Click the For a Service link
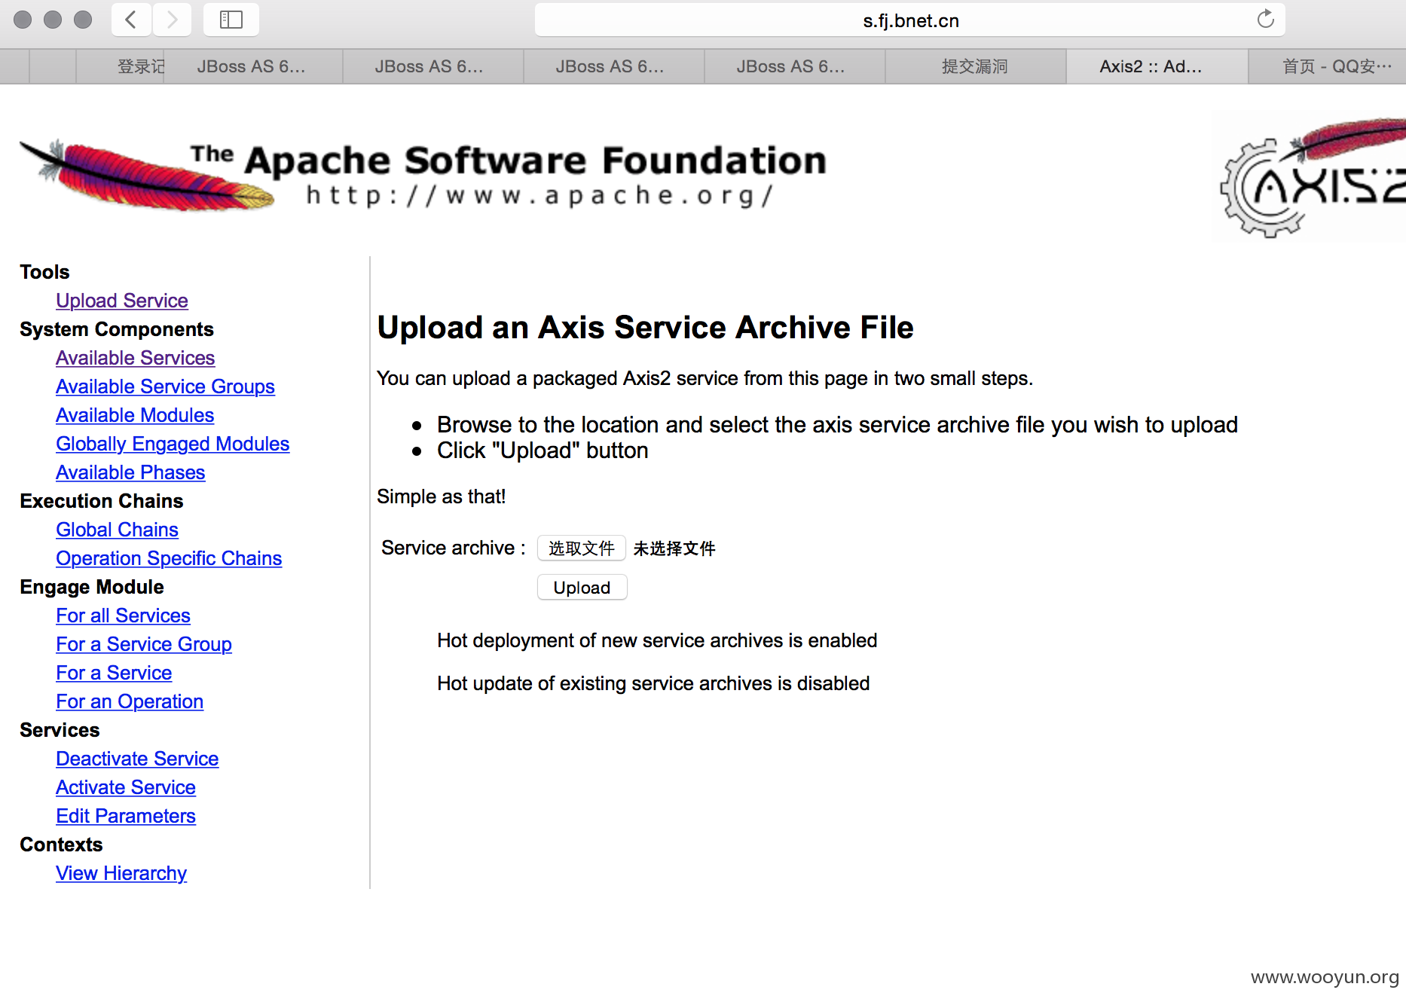 [x=114, y=673]
